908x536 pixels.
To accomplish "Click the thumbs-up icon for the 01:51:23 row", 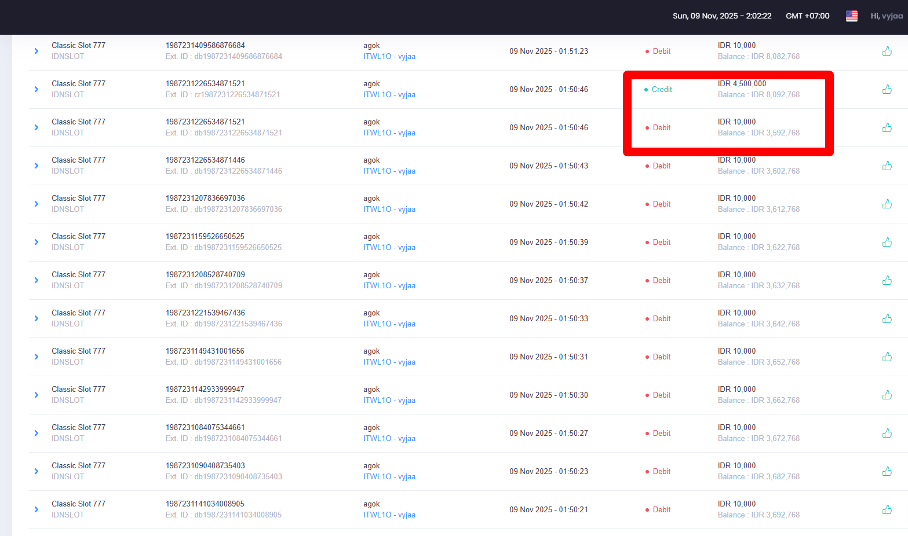I will click(x=887, y=51).
